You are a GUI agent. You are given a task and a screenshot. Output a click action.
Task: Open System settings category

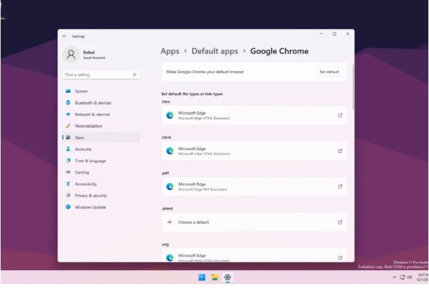click(x=101, y=91)
